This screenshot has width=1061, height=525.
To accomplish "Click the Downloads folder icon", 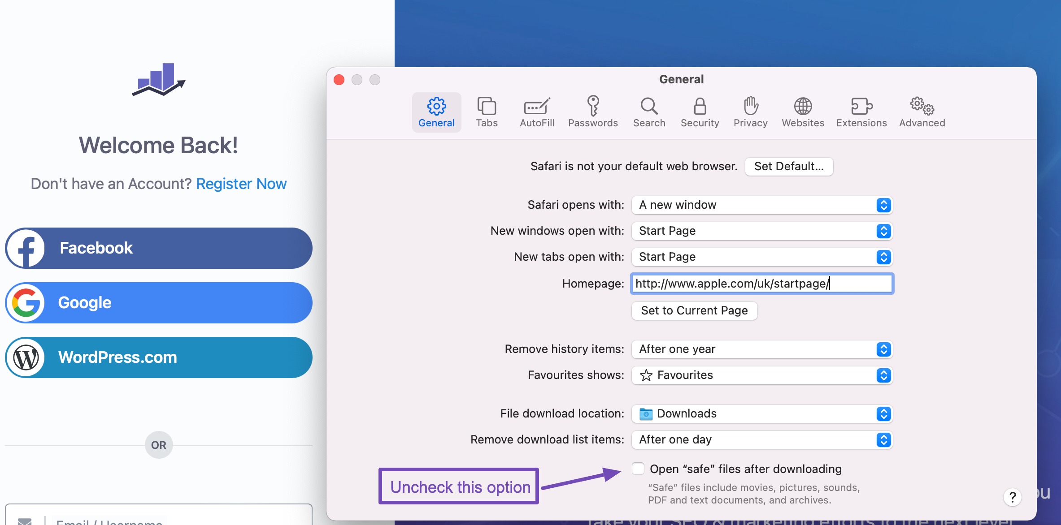I will pyautogui.click(x=646, y=414).
